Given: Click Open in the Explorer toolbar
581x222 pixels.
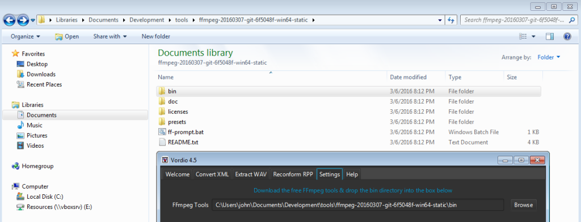Looking at the screenshot, I should tap(67, 36).
